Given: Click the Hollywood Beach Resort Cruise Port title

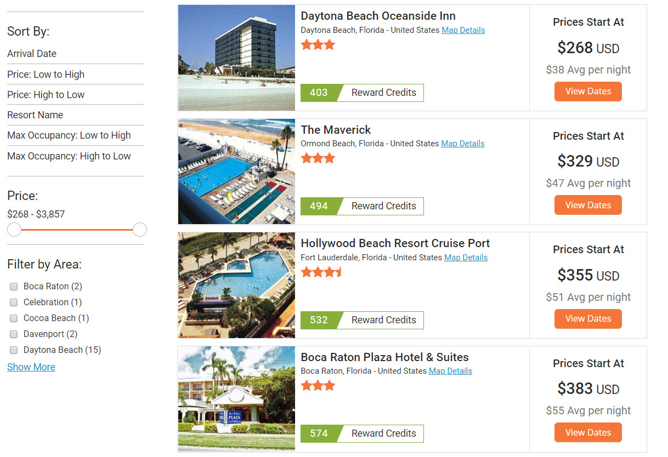Looking at the screenshot, I should click(x=395, y=243).
